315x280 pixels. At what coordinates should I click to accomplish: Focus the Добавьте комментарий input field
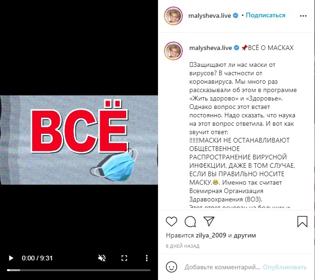click(222, 267)
